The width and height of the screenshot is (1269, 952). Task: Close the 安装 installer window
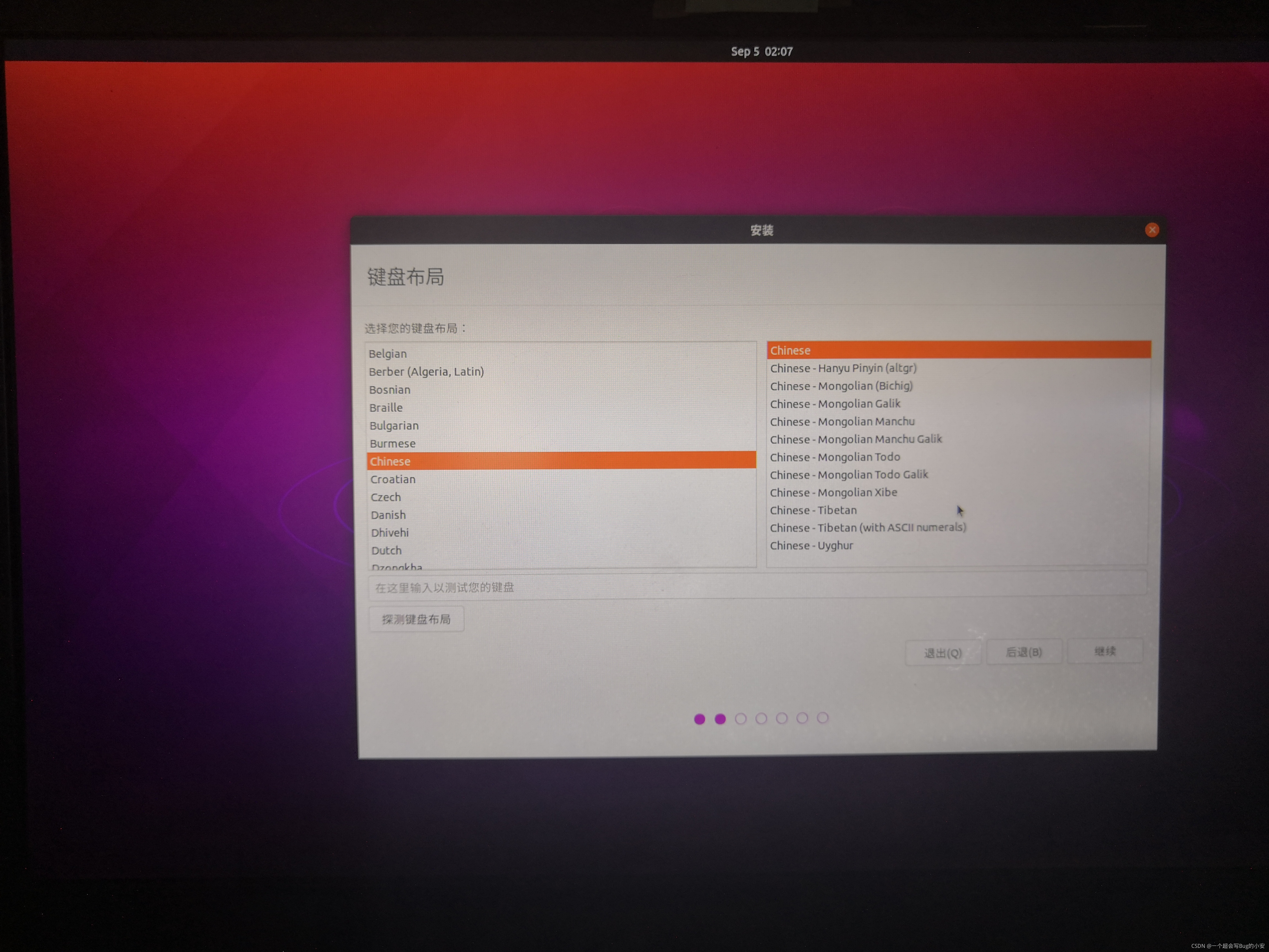[1151, 230]
